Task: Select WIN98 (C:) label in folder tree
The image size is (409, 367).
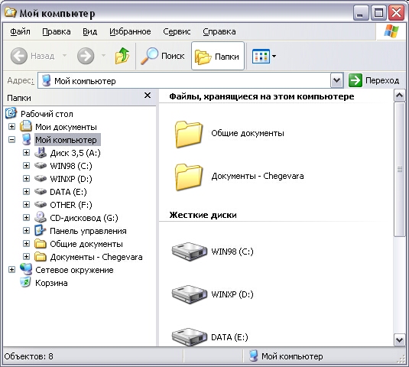Action: point(71,166)
